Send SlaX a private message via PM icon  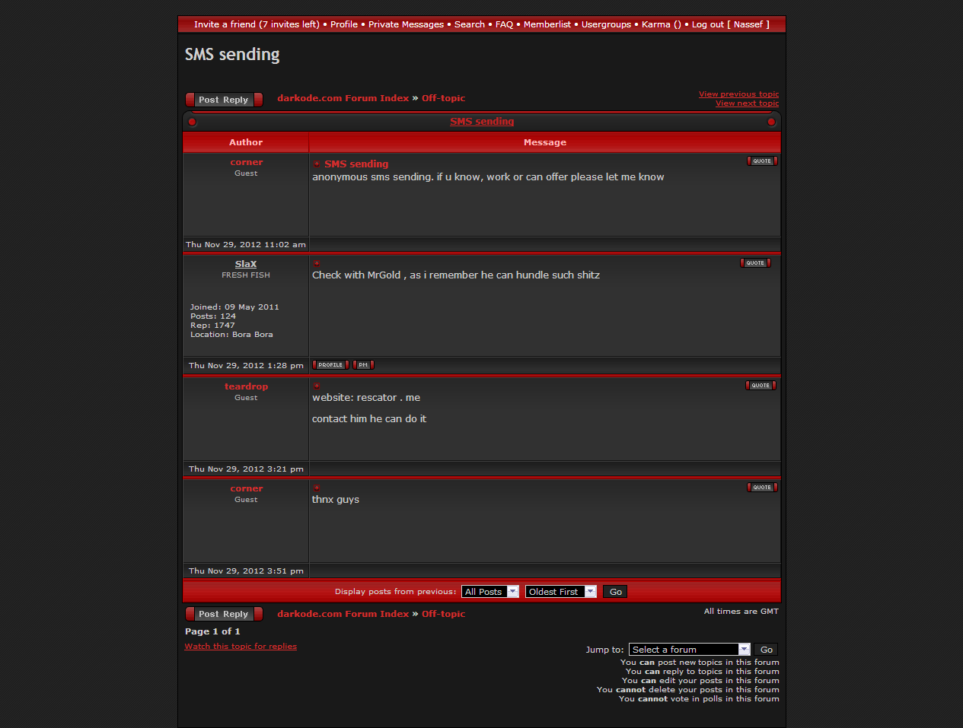click(x=363, y=365)
